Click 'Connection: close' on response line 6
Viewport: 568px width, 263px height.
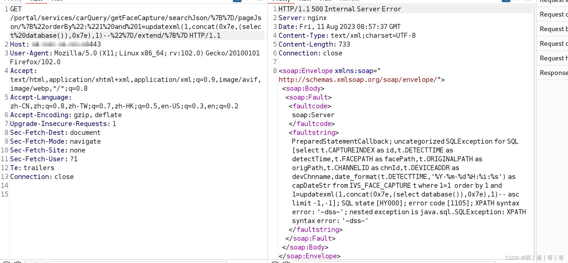point(310,53)
